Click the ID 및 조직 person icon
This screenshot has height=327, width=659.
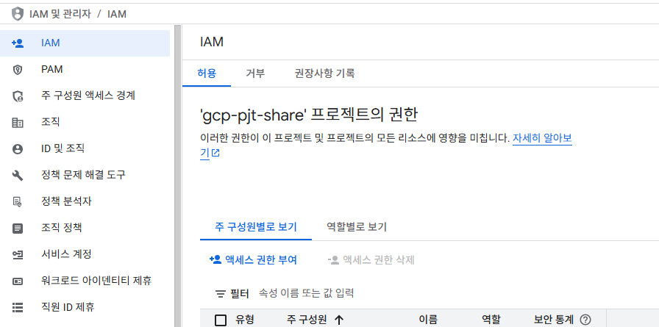[x=18, y=149]
